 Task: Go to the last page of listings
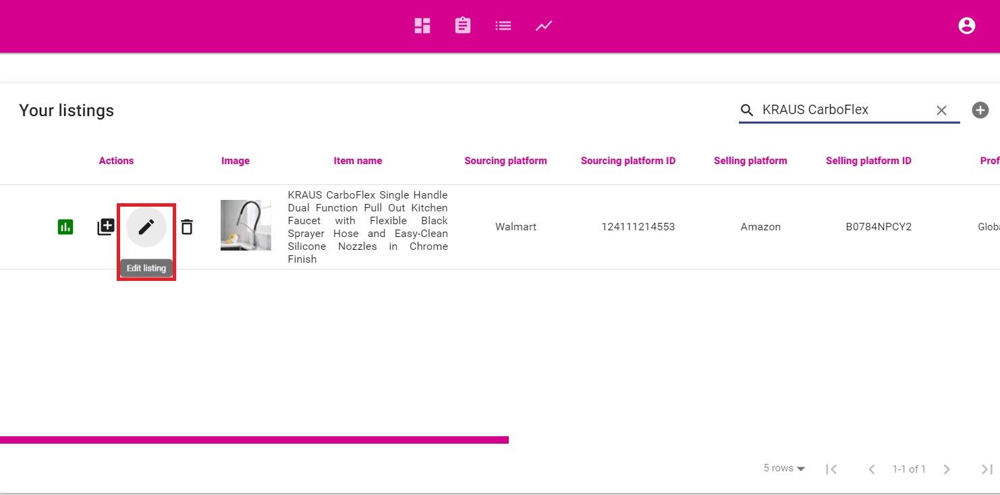click(987, 469)
